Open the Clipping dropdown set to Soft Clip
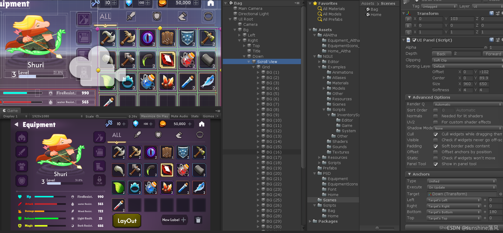 (468, 60)
